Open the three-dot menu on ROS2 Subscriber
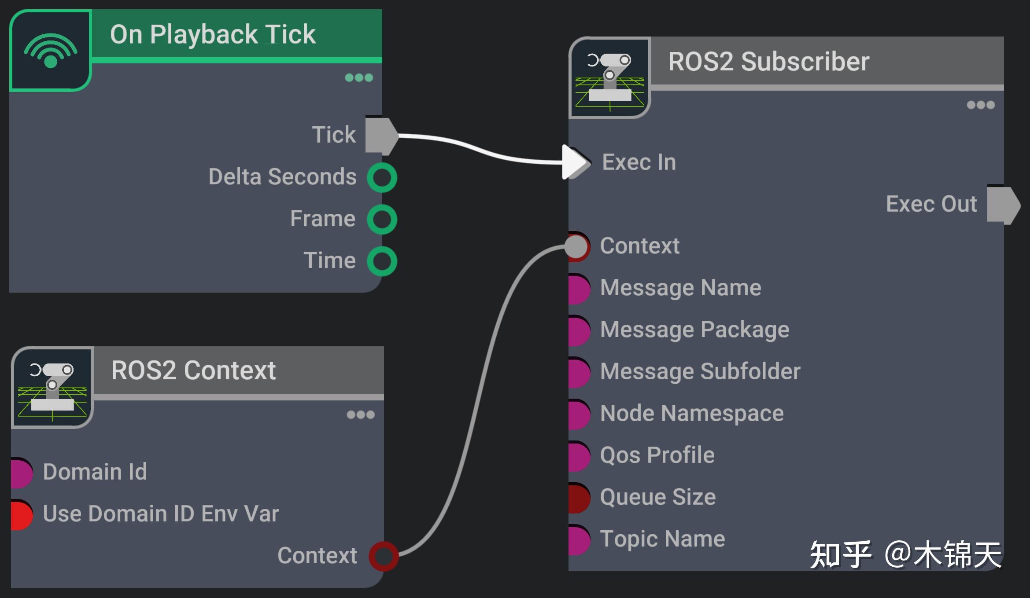This screenshot has height=598, width=1030. click(981, 105)
